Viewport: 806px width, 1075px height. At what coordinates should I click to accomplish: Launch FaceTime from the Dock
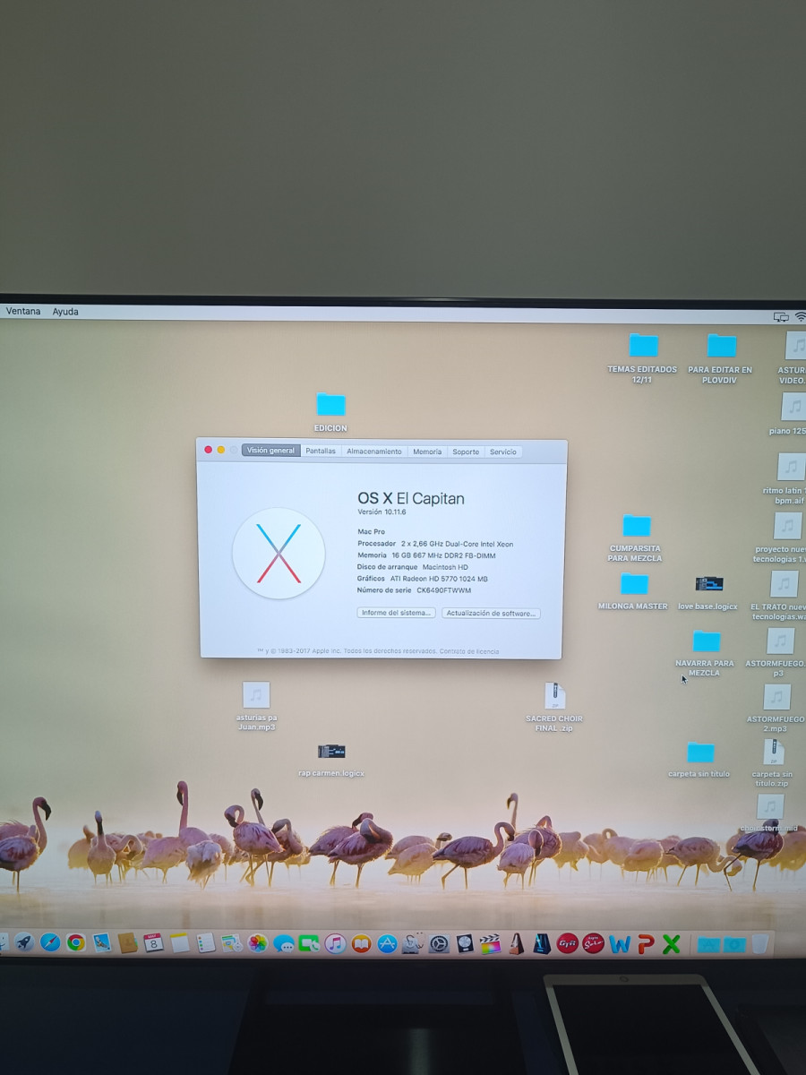(310, 943)
